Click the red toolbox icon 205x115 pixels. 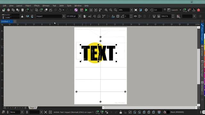click(x=199, y=10)
